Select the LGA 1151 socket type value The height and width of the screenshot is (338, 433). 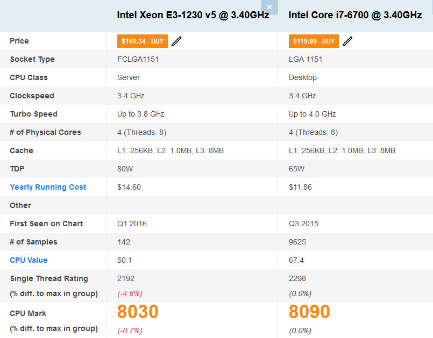pyautogui.click(x=306, y=59)
